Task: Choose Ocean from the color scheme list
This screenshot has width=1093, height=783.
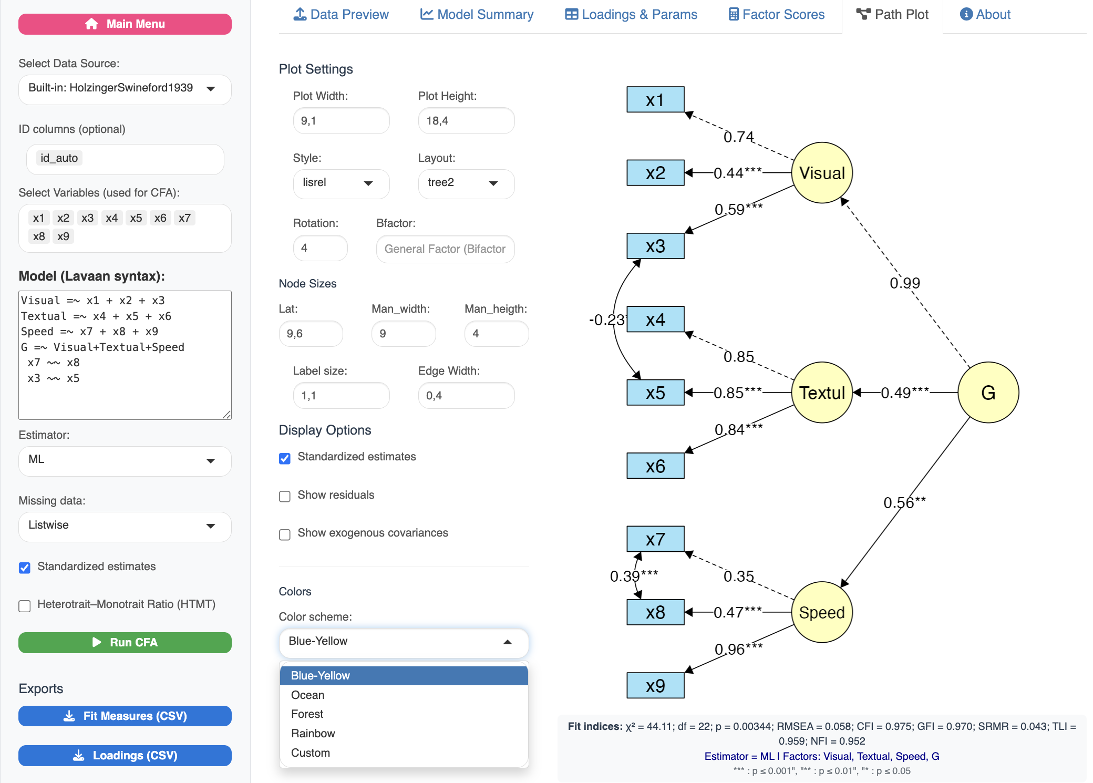Action: [x=308, y=695]
